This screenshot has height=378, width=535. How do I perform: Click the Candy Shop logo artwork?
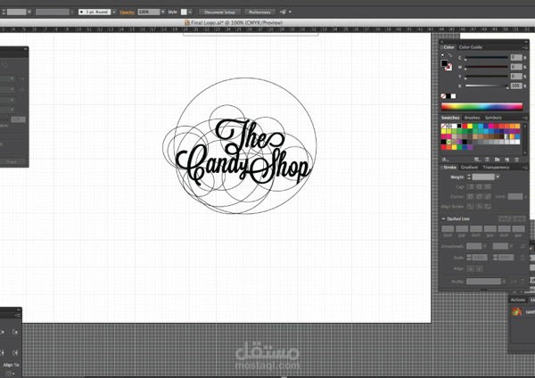coord(243,152)
